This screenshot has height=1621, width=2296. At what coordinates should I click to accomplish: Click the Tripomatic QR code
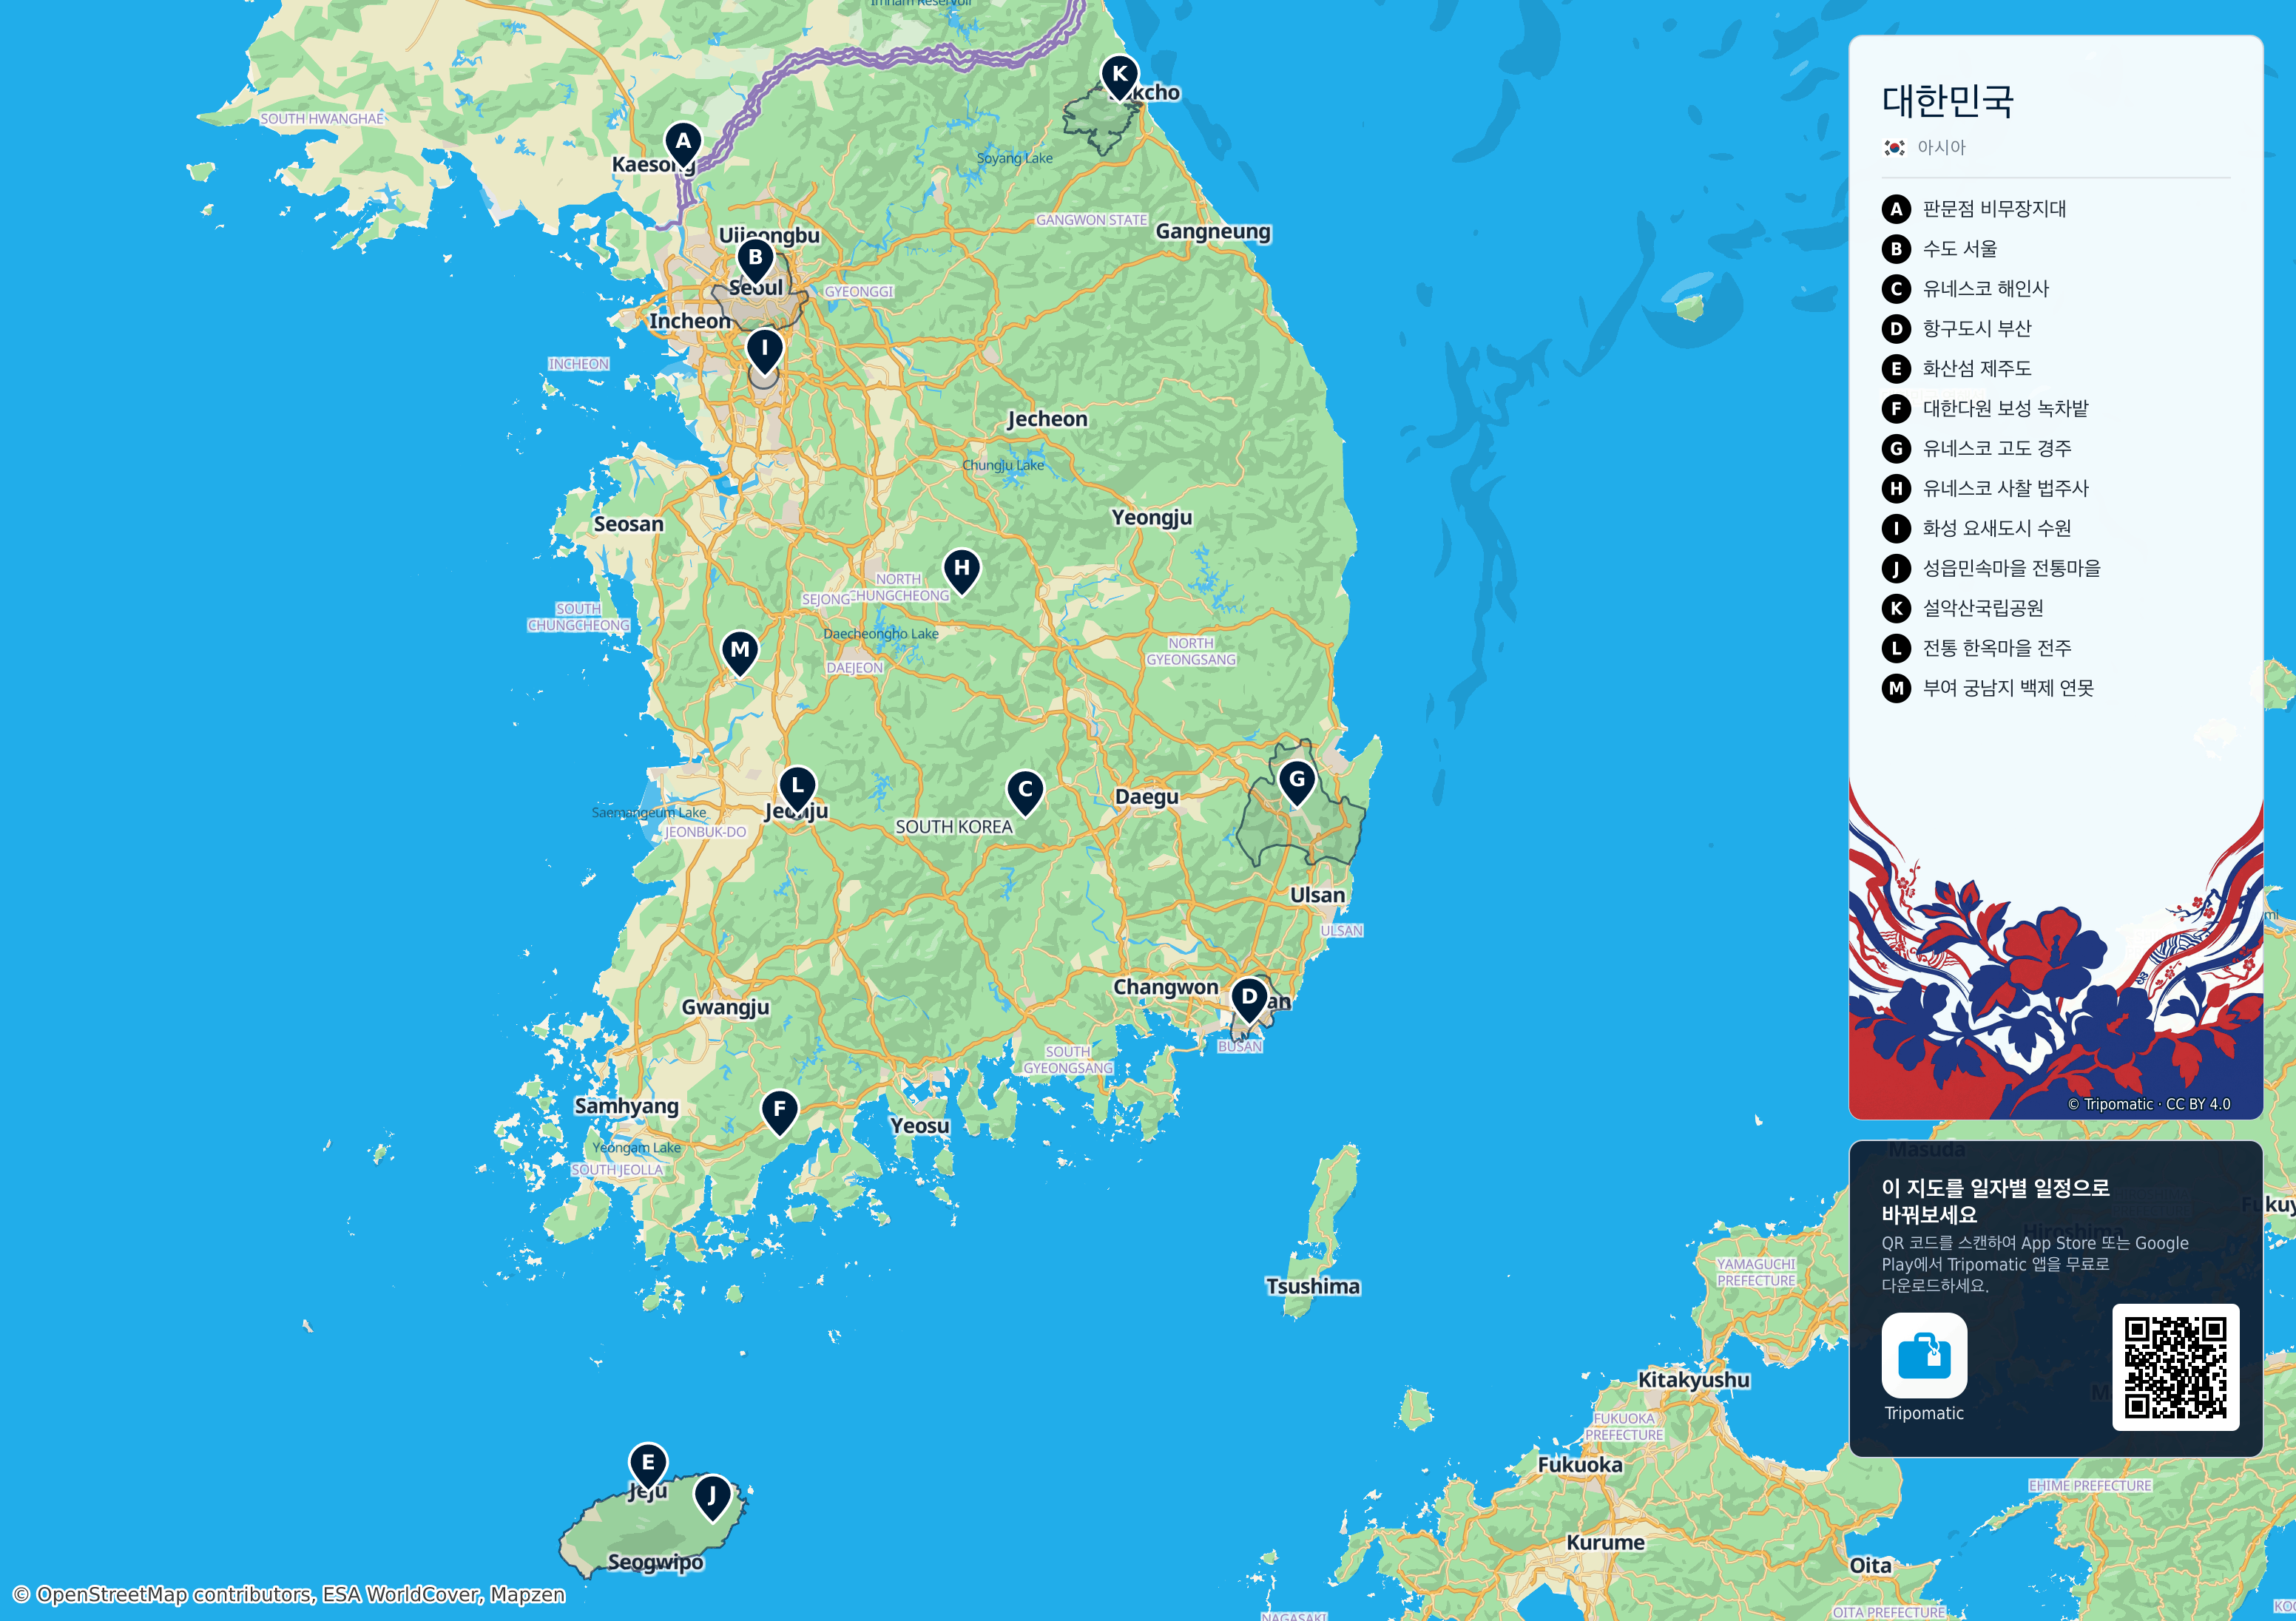[x=2175, y=1367]
